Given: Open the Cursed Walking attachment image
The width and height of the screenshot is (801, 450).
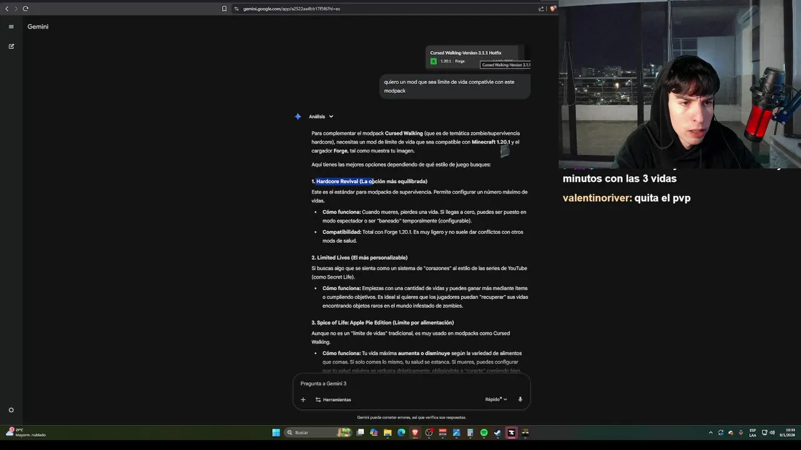Looking at the screenshot, I should tap(474, 57).
